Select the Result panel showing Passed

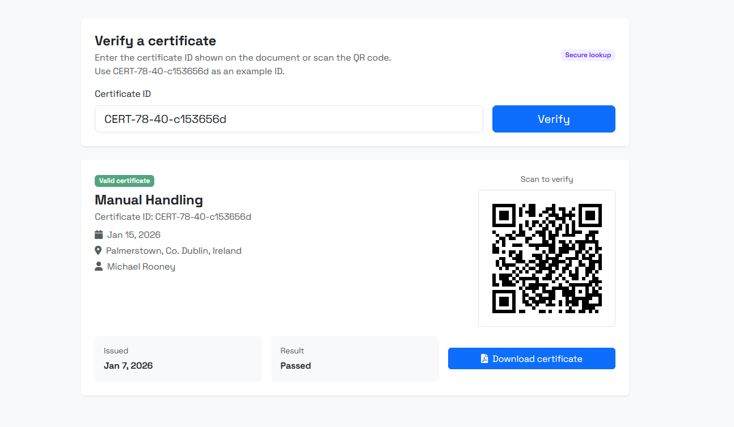355,358
